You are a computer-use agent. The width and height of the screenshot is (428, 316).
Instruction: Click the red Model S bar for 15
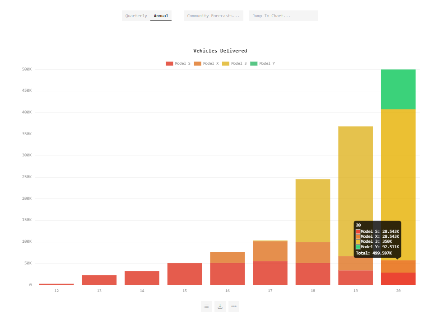(x=185, y=274)
